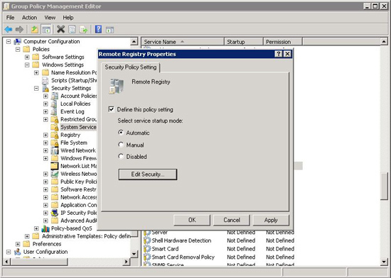This screenshot has width=391, height=278.
Task: Click the Edit Security button
Action: 148,174
